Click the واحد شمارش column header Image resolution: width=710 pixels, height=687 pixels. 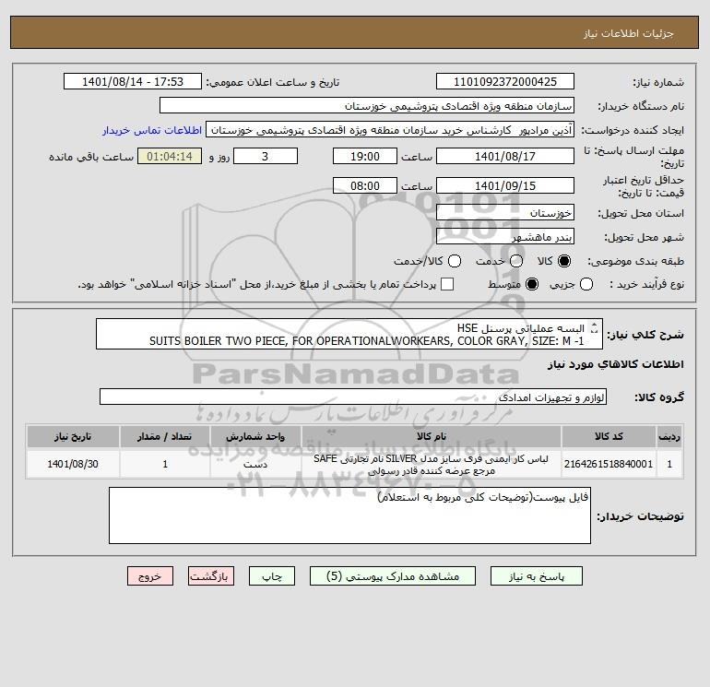[255, 436]
